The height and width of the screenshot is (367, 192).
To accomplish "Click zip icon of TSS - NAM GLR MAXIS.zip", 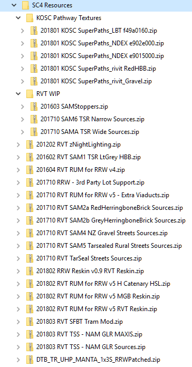I will pos(30,334).
